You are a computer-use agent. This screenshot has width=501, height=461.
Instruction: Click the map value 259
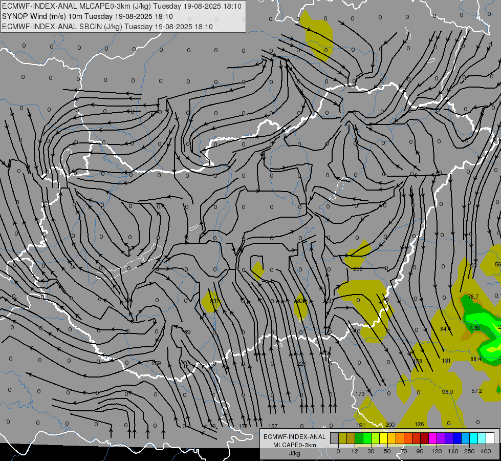pyautogui.click(x=156, y=363)
